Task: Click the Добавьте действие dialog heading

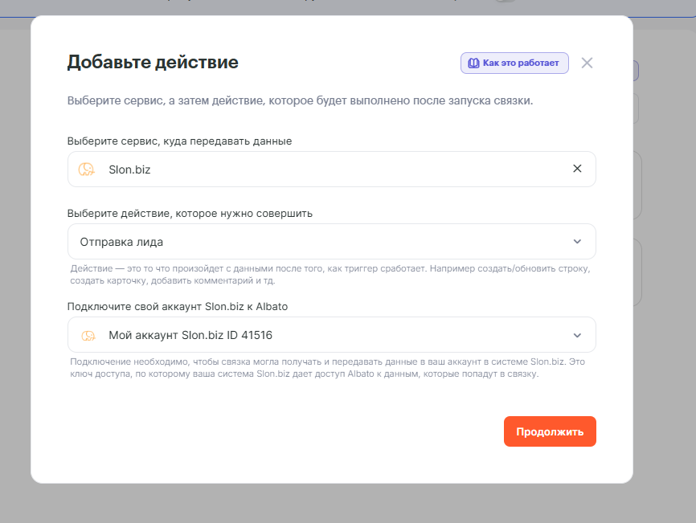Action: click(153, 63)
